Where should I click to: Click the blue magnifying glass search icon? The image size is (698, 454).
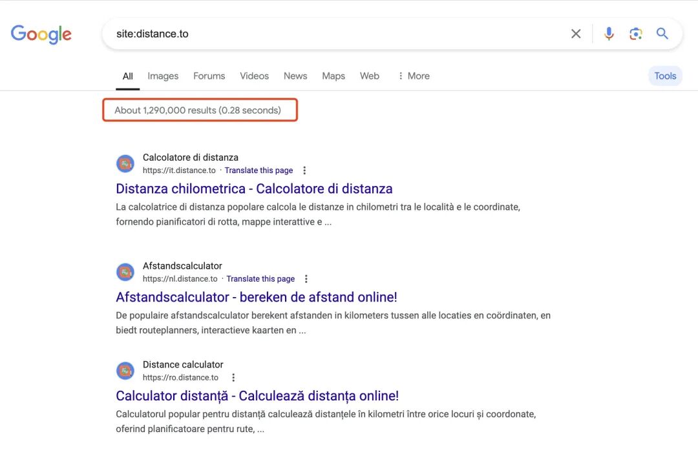[662, 34]
